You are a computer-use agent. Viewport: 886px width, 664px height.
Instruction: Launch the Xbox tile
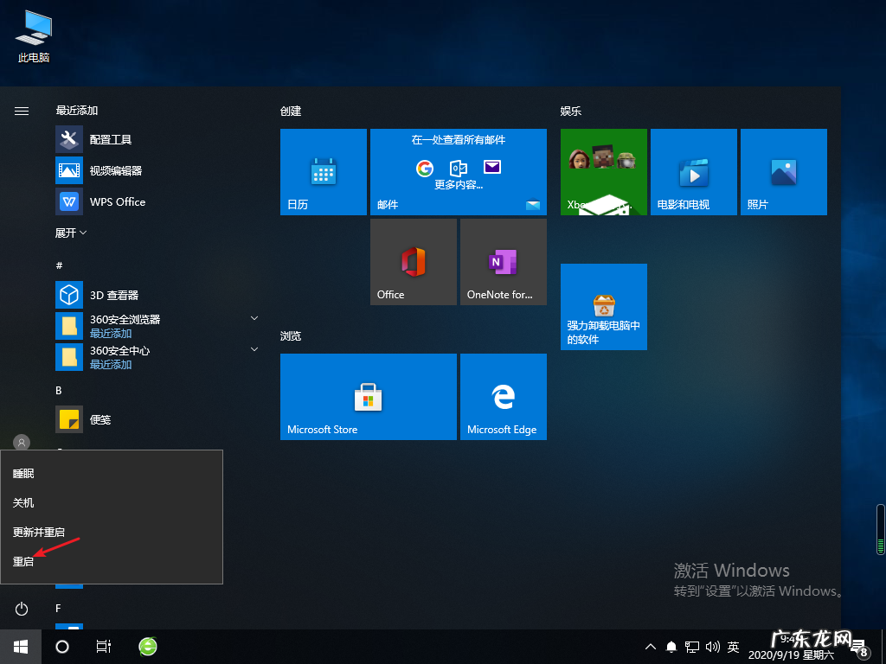603,171
